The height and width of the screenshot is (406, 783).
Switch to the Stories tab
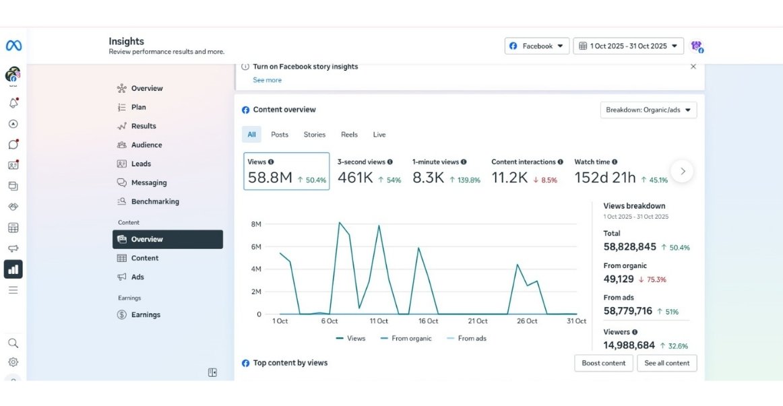point(314,135)
